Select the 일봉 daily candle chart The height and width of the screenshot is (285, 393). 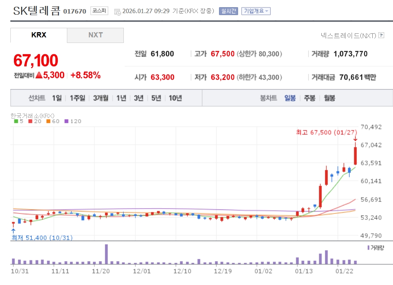coord(290,98)
